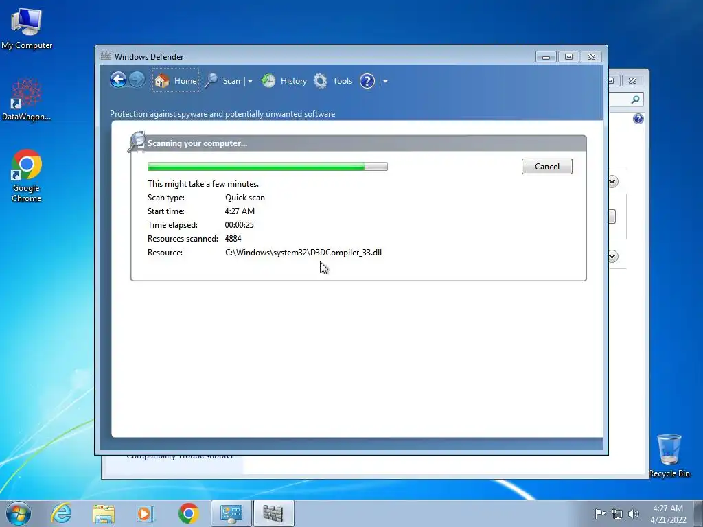This screenshot has width=703, height=527.
Task: Expand the Scan options dropdown arrow
Action: 250,81
